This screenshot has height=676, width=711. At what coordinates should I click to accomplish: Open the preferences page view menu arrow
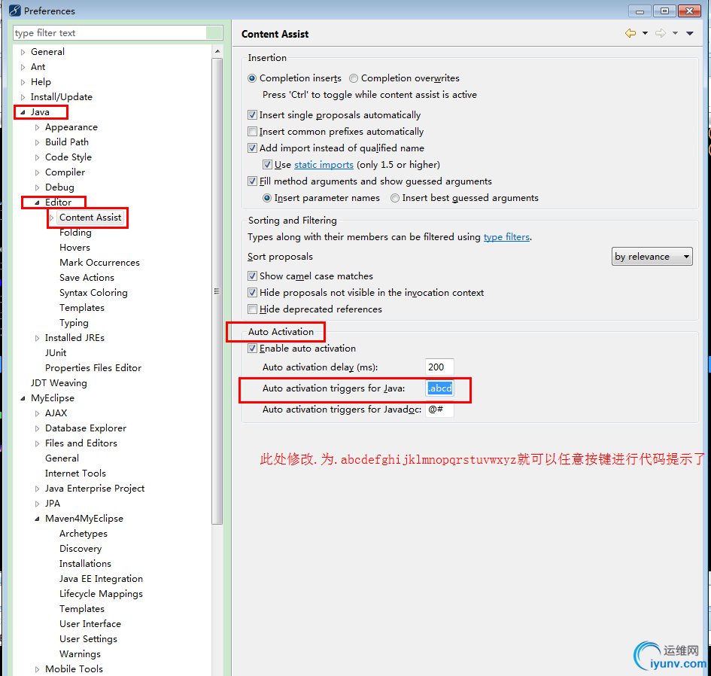pos(690,33)
